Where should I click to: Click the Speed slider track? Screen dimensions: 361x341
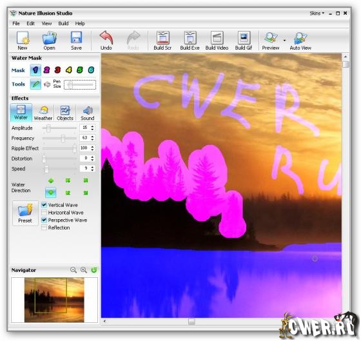(59, 168)
